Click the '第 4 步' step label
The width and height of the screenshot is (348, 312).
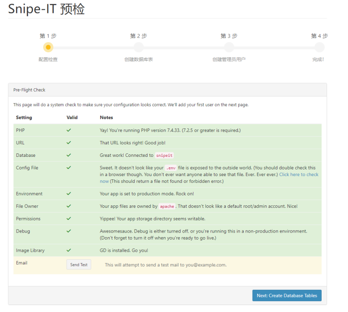[320, 36]
